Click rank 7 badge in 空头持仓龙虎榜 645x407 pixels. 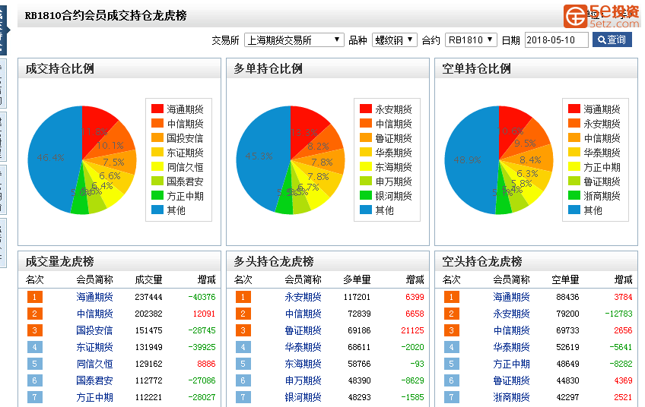451,398
